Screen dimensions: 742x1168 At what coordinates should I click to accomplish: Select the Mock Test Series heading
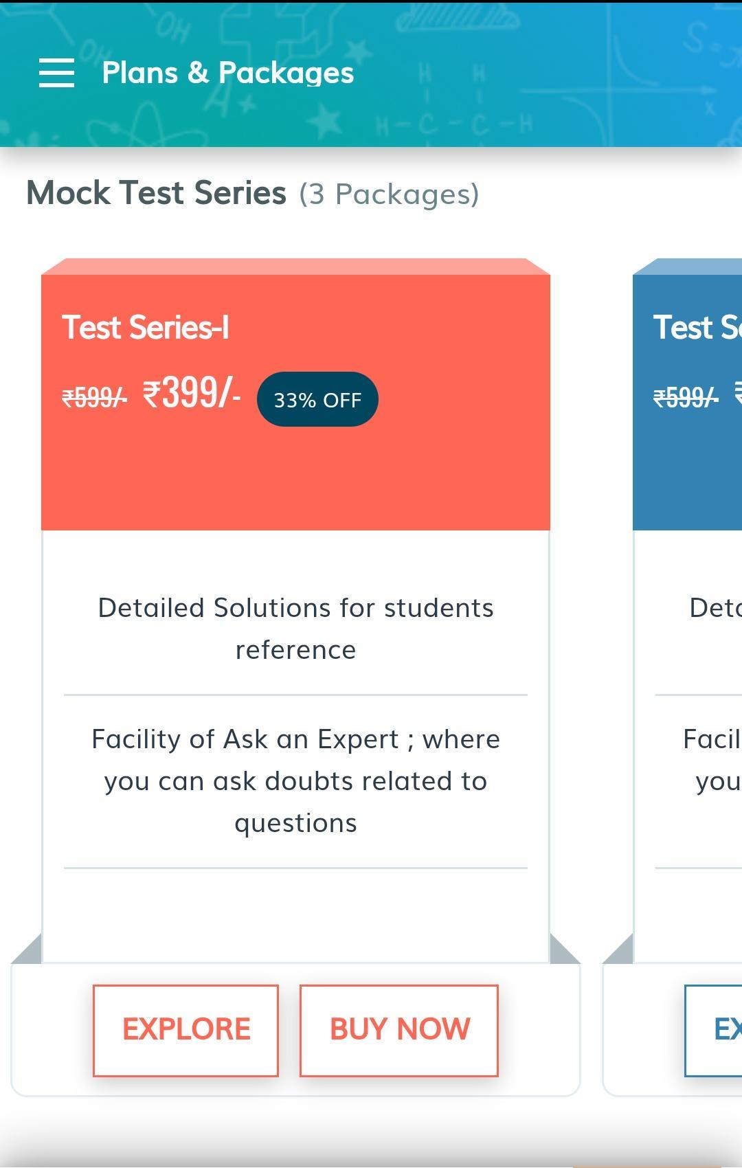[156, 193]
